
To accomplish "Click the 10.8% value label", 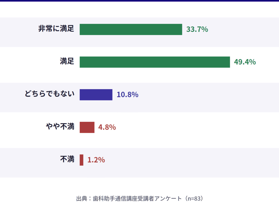I will tap(128, 95).
